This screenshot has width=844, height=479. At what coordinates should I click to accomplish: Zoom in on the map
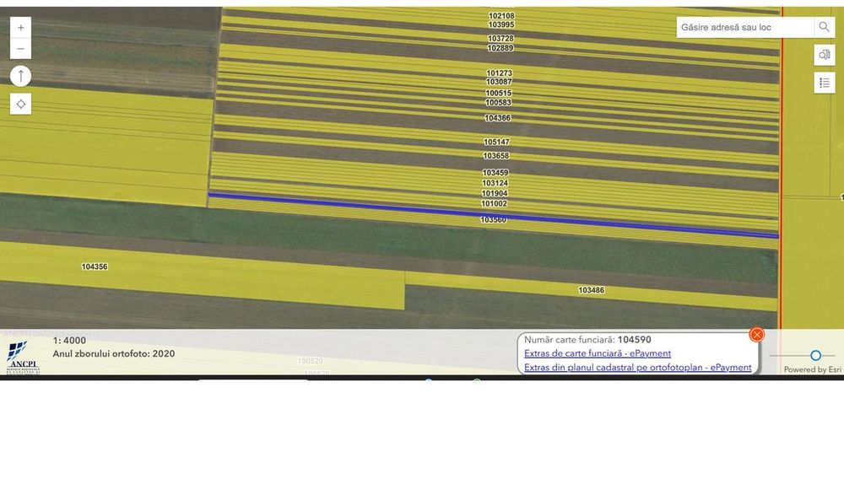(x=20, y=28)
